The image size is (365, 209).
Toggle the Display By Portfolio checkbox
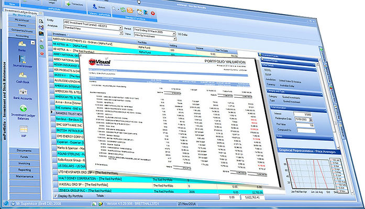point(55,196)
